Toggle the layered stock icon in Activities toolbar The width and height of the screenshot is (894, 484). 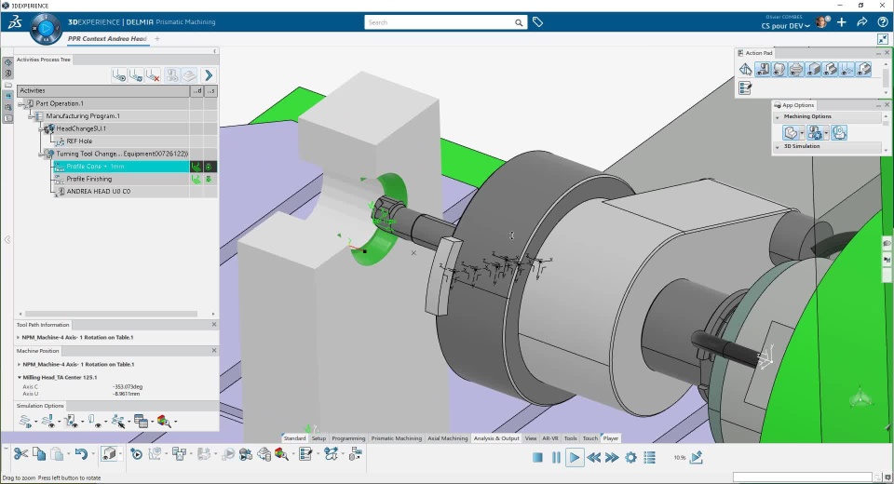(x=189, y=75)
